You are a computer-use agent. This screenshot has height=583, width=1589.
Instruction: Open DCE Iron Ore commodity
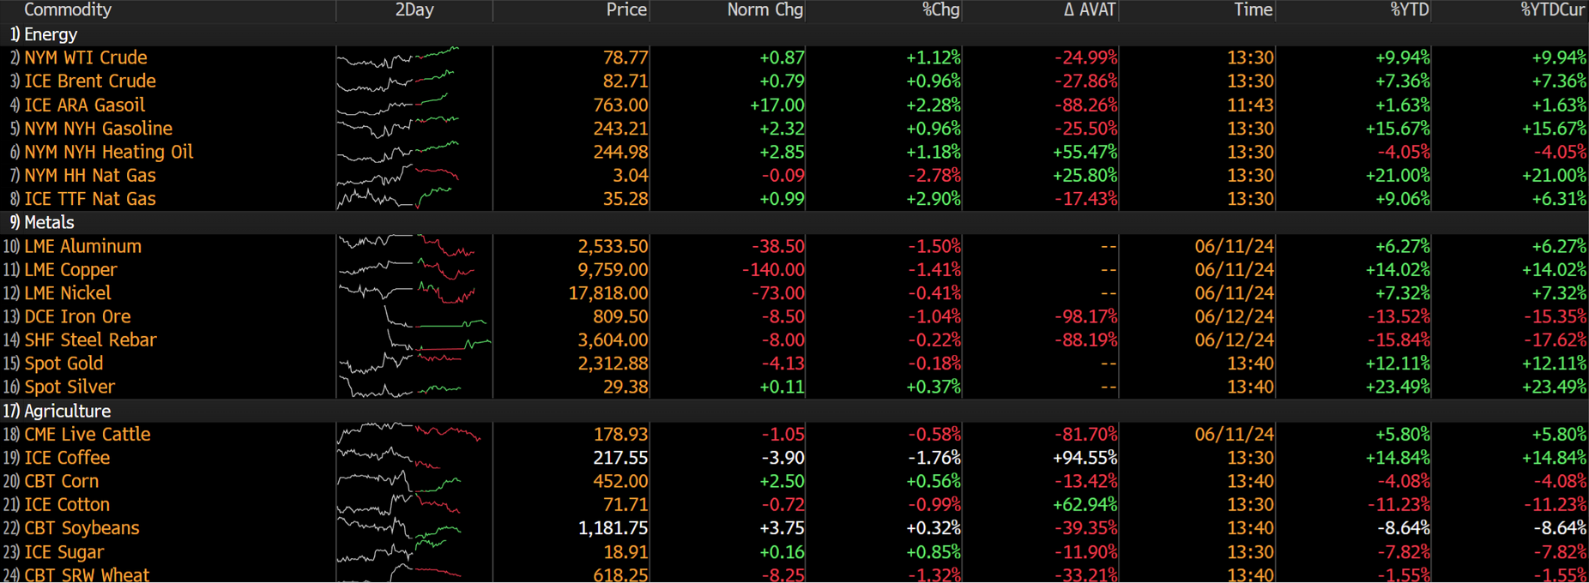pyautogui.click(x=77, y=316)
